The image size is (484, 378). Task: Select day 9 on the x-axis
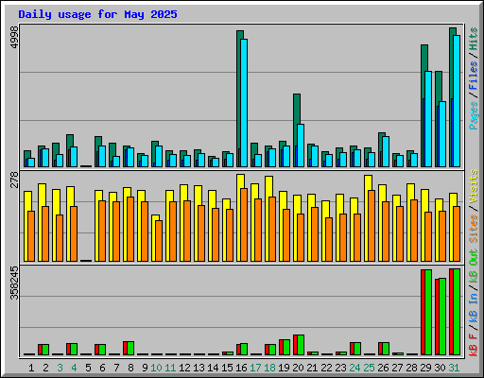coord(145,368)
